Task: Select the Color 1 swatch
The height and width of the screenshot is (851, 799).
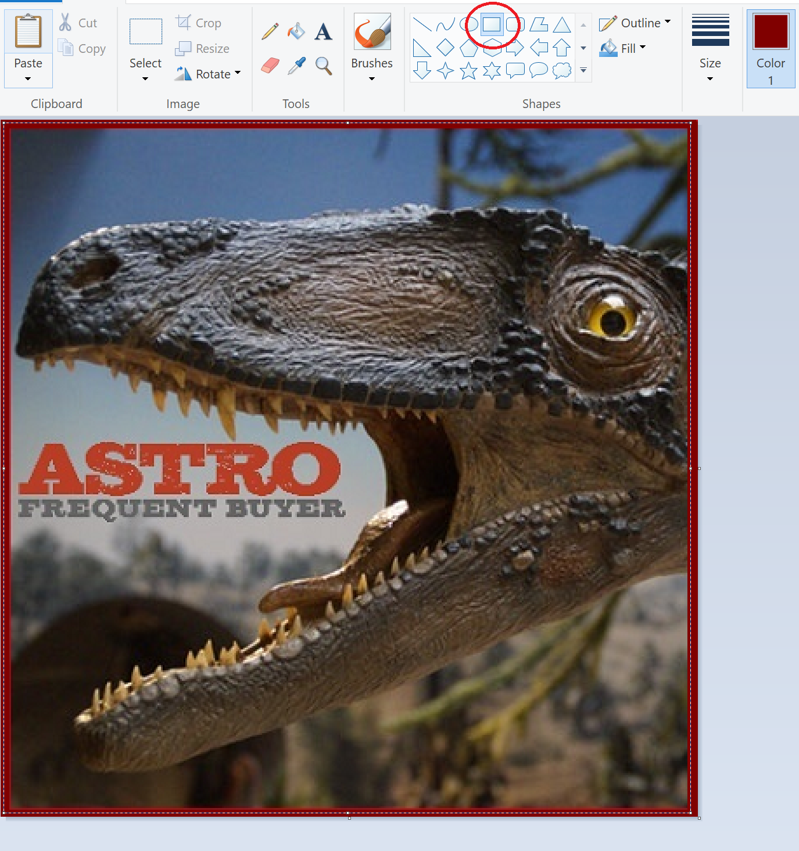Action: click(x=771, y=49)
